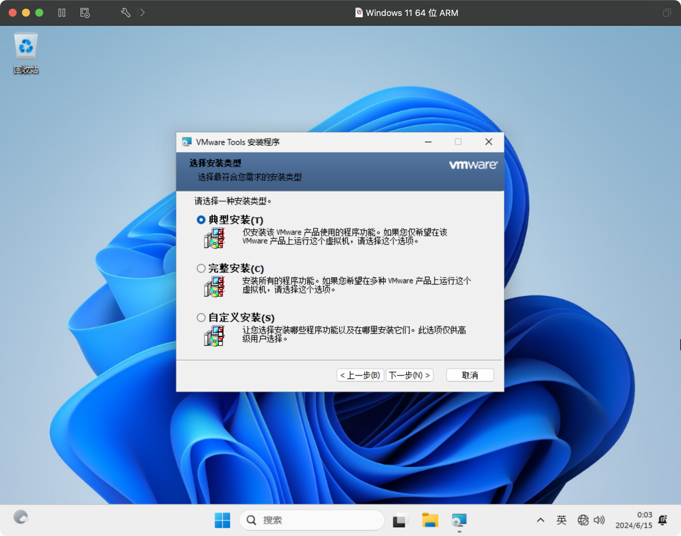This screenshot has width=681, height=536.
Task: Open the volume tray icon
Action: [x=599, y=520]
